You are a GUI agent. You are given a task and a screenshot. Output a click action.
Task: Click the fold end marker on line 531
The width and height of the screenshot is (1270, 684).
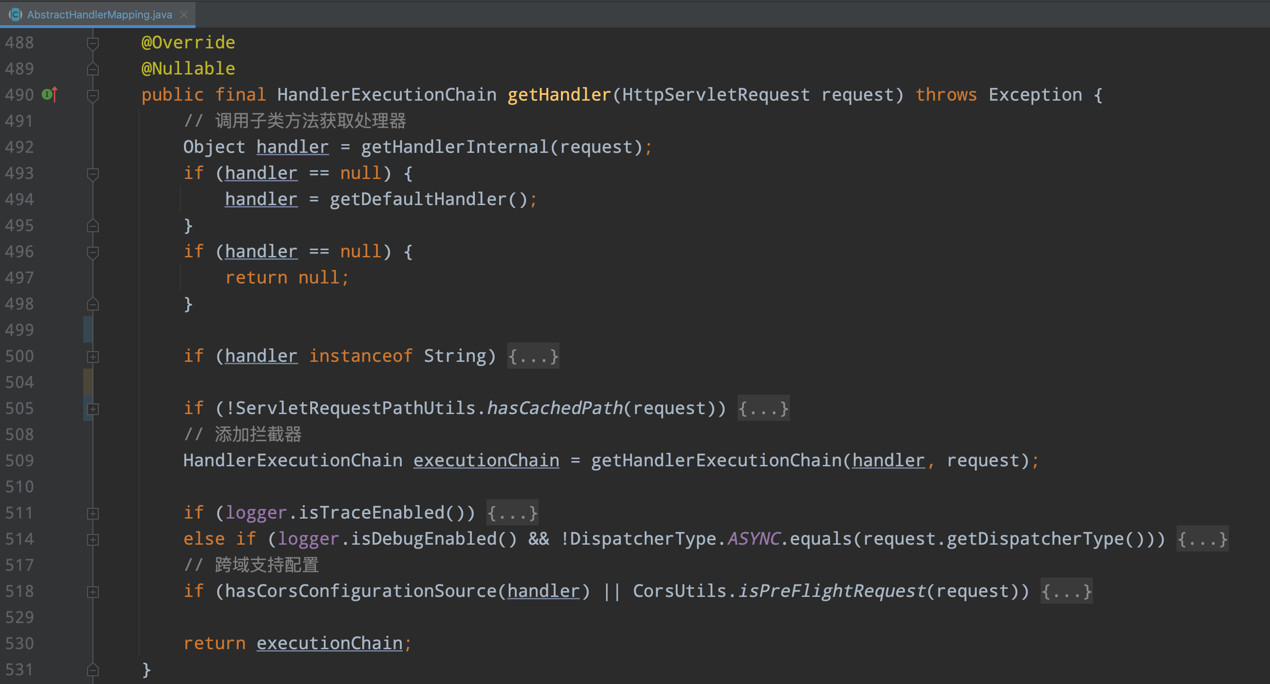[93, 669]
